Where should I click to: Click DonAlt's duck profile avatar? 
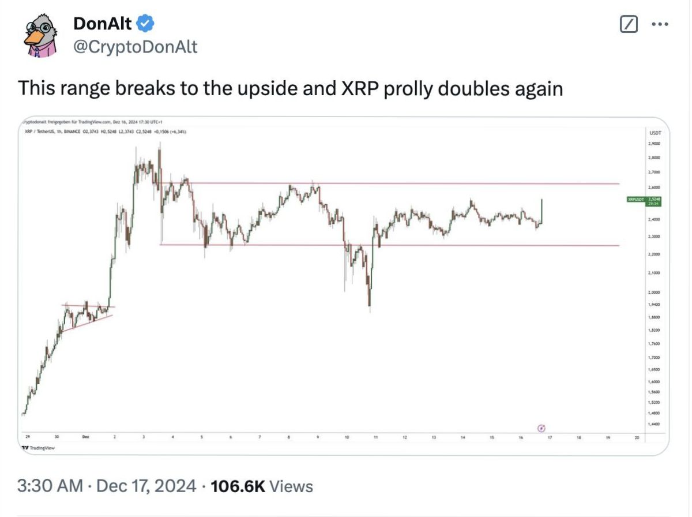tap(40, 36)
